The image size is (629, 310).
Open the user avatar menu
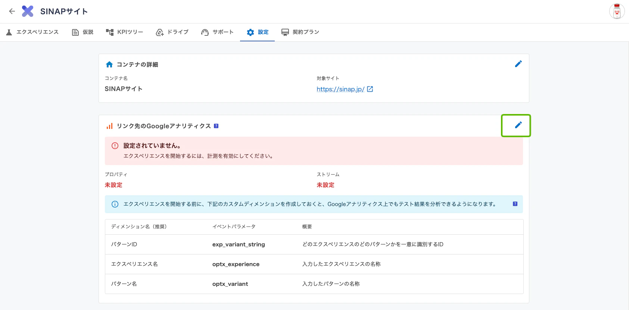click(617, 11)
